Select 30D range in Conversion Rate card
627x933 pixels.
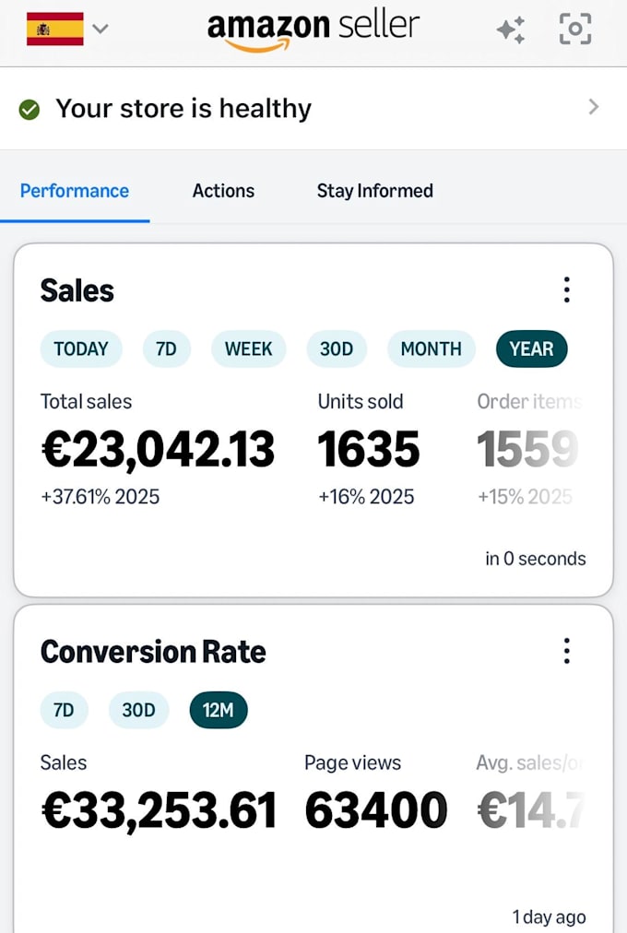click(x=138, y=710)
